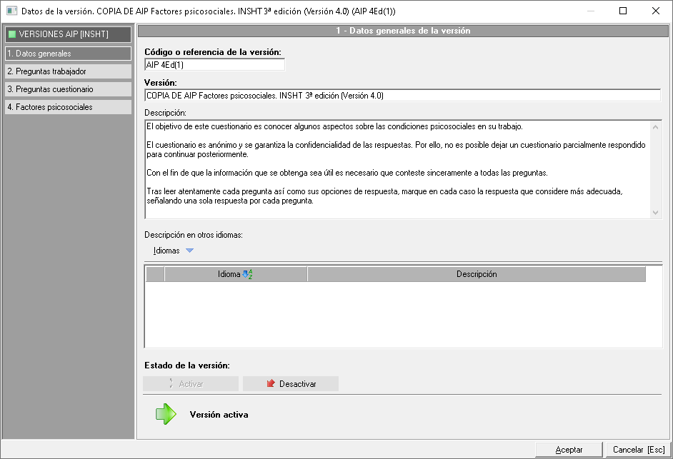Click the Descripción column header
The width and height of the screenshot is (673, 459).
coord(477,274)
